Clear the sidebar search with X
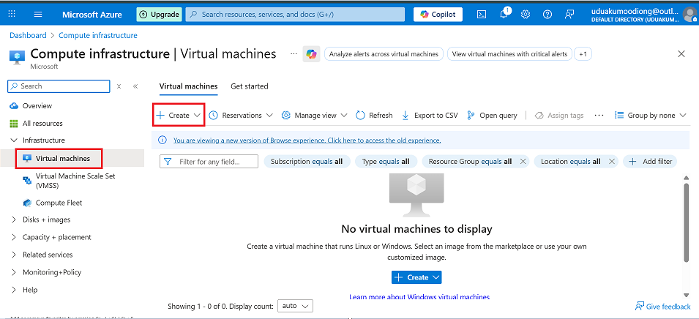This screenshot has width=699, height=319. coord(119,86)
